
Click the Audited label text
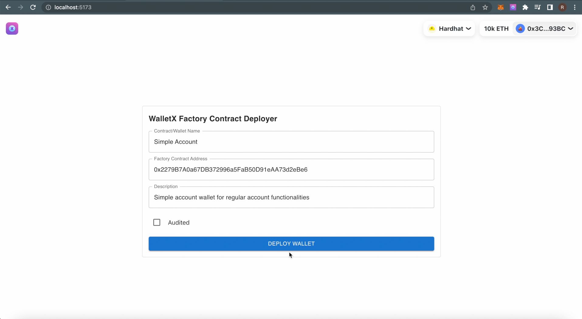coord(179,222)
